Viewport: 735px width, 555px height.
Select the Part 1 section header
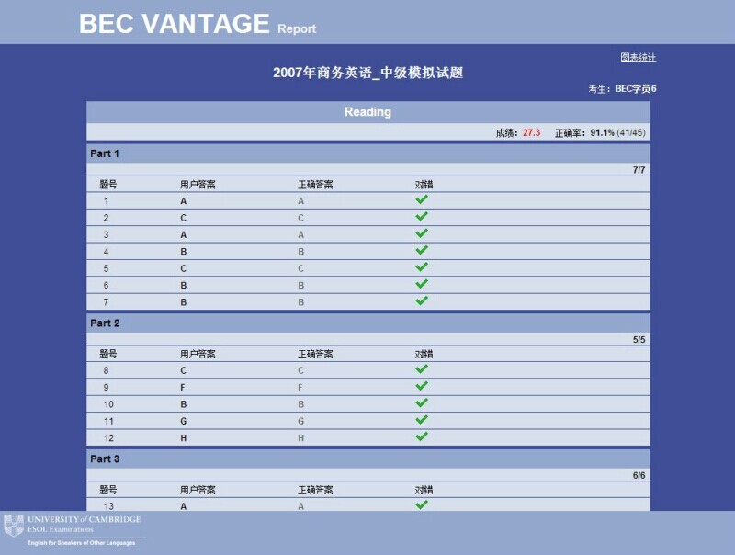pyautogui.click(x=105, y=153)
